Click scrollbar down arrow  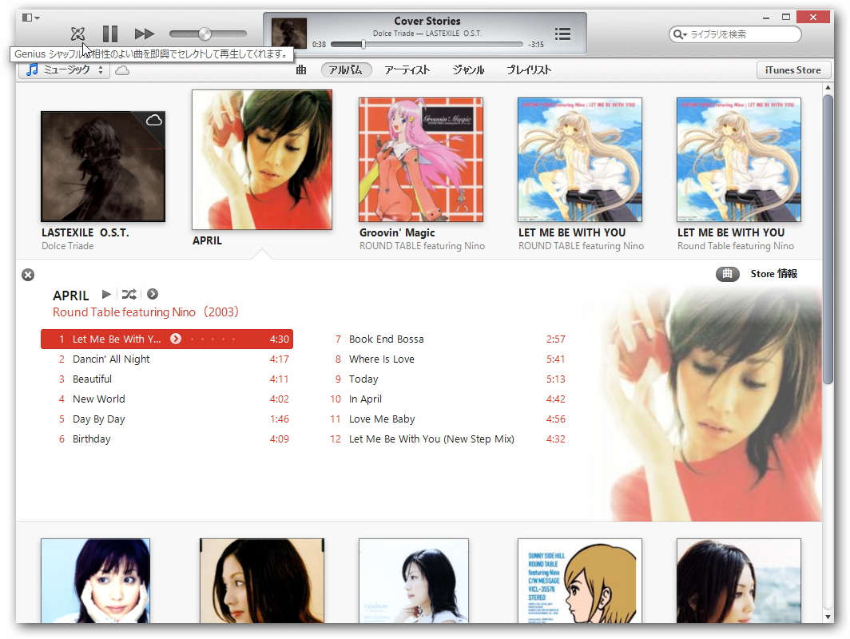tap(828, 617)
